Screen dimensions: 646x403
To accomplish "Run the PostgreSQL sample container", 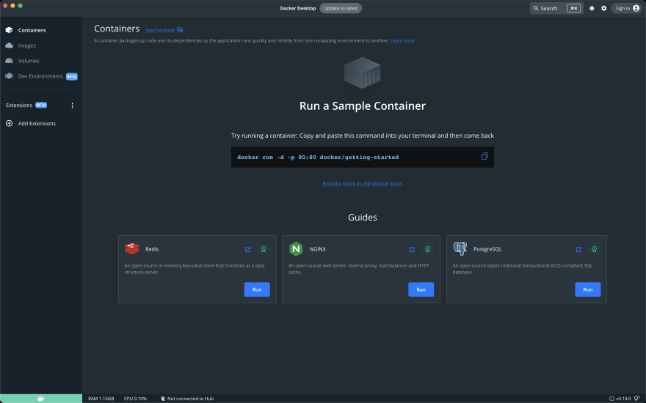I will point(588,289).
